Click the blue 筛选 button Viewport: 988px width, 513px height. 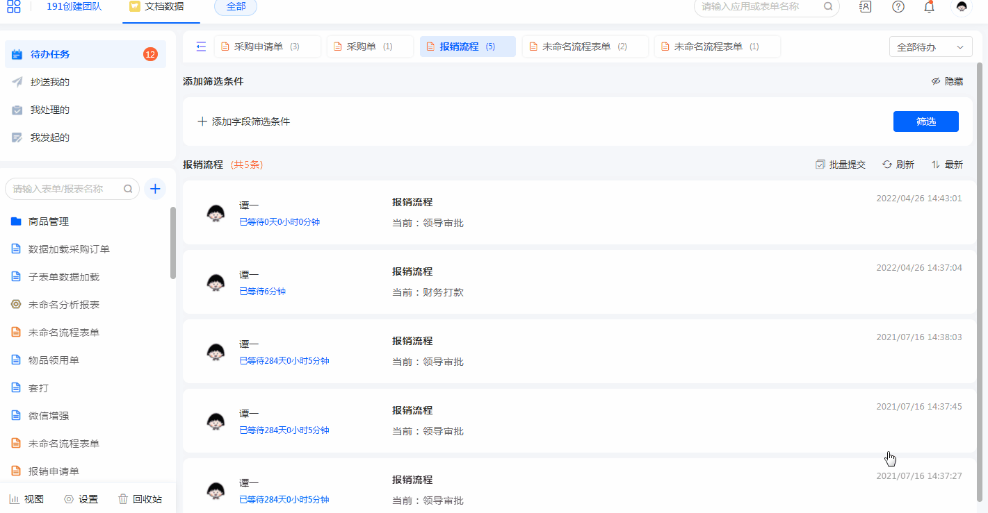pyautogui.click(x=925, y=121)
